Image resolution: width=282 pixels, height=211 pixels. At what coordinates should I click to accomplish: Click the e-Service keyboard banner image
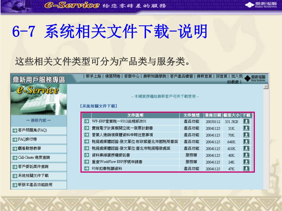point(39,99)
